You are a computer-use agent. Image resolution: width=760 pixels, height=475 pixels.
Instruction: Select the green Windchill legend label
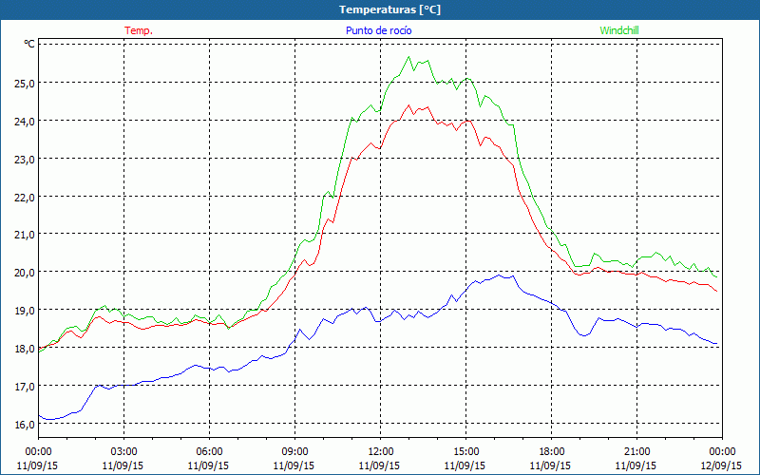pyautogui.click(x=619, y=30)
